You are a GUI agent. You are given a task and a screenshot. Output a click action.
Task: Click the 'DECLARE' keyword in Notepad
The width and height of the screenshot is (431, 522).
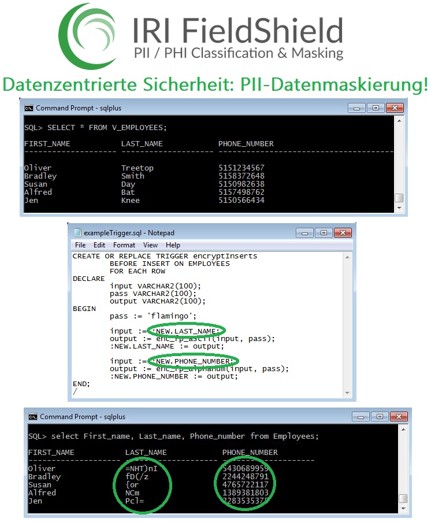coord(88,279)
